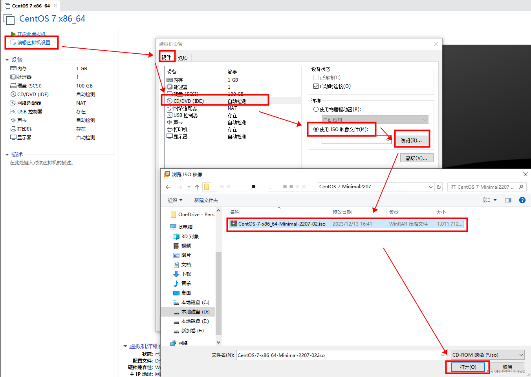Select 使用物理驱动器(P) radio button
This screenshot has height=377, width=531.
click(316, 109)
